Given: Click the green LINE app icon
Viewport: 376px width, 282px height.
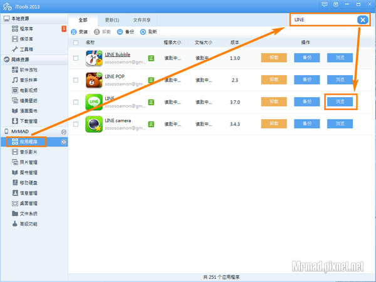Looking at the screenshot, I should [x=94, y=102].
